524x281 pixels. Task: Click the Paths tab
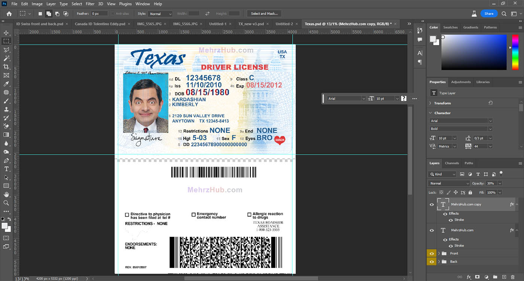tap(469, 163)
